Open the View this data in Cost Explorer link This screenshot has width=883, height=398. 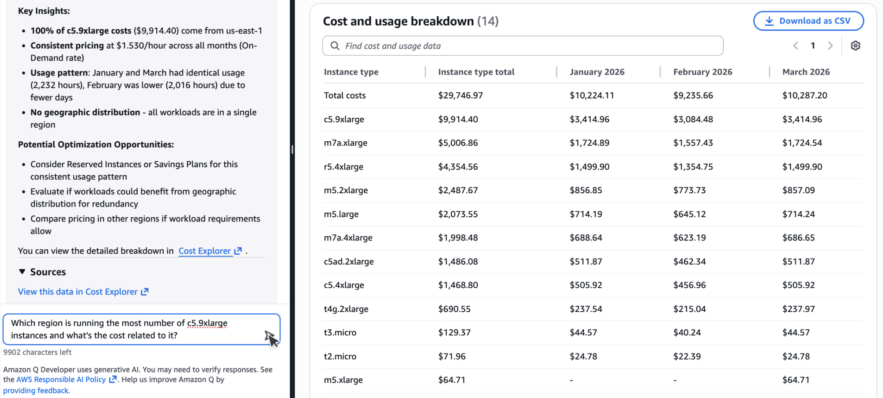78,291
